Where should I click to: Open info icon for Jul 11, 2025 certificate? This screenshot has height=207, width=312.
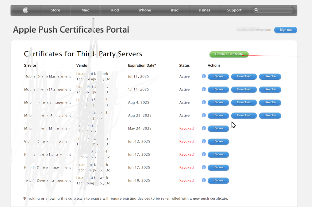[x=204, y=76]
